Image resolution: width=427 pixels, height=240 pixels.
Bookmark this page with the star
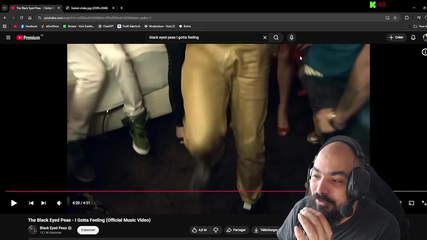click(395, 18)
